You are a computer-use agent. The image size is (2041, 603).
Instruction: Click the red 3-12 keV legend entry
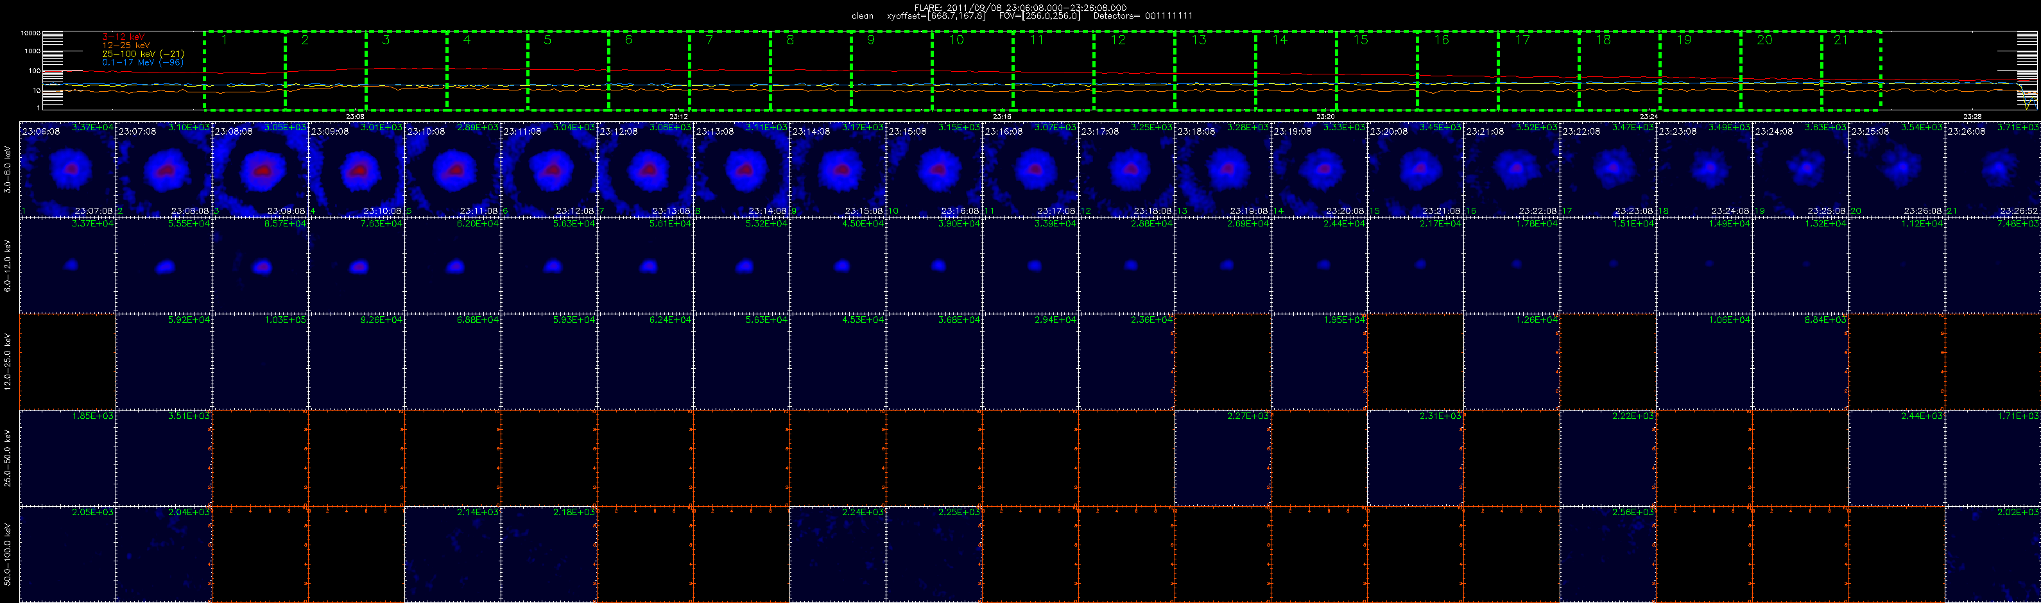pos(124,37)
